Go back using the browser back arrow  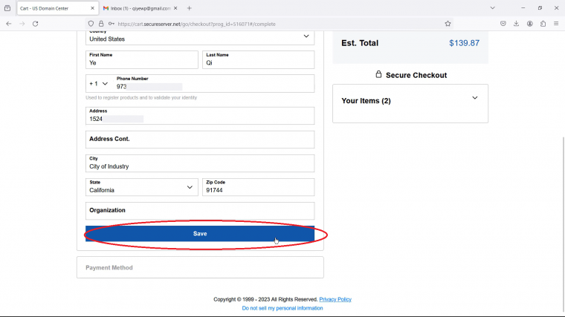[x=9, y=24]
